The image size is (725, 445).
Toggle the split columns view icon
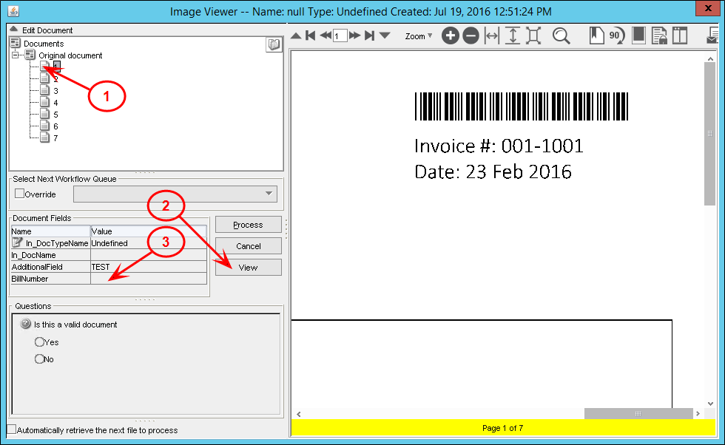[x=680, y=35]
